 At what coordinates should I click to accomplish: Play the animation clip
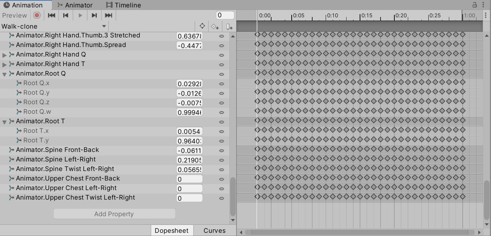tap(80, 15)
